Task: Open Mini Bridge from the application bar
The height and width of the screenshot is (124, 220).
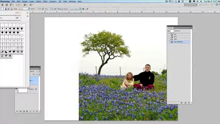Action: [7, 5]
